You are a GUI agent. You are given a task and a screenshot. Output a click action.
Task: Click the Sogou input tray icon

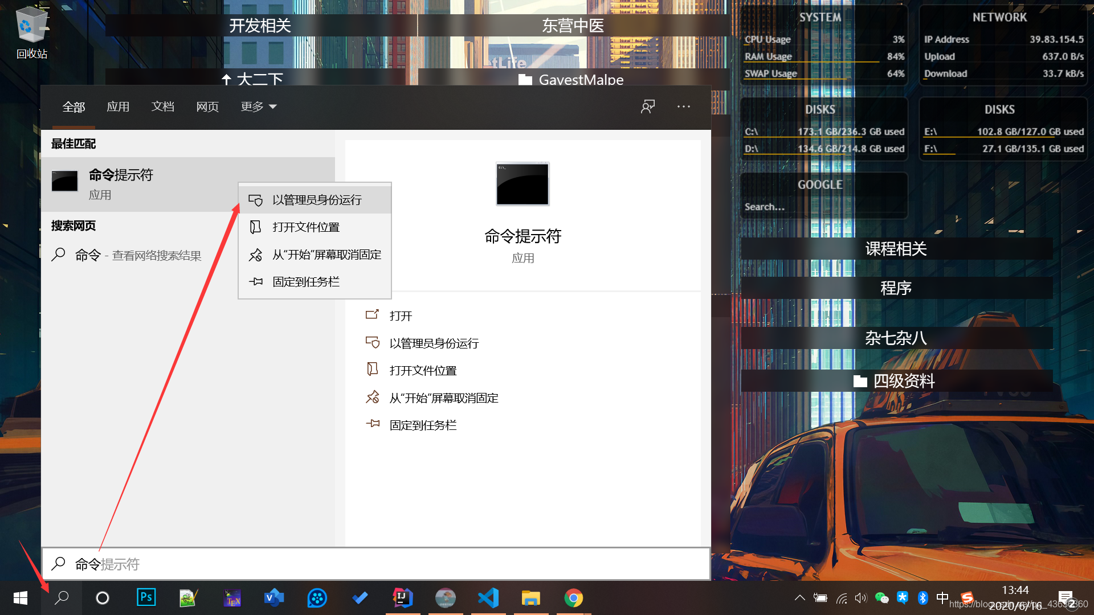coord(966,598)
